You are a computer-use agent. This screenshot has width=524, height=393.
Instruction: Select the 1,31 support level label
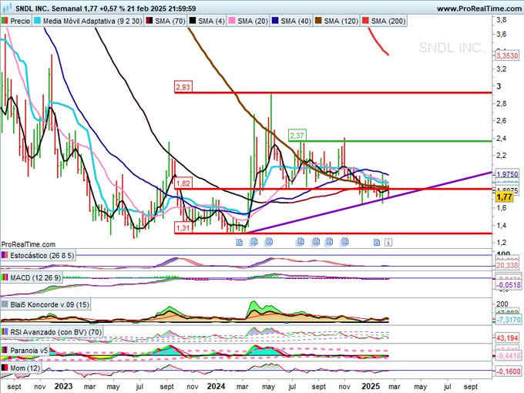[183, 228]
